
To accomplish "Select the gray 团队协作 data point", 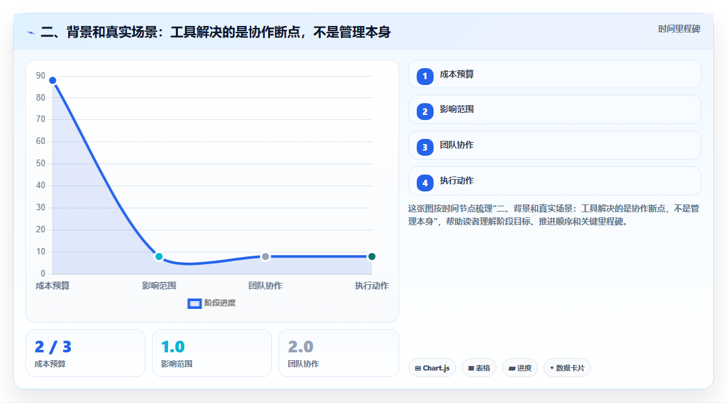I will point(265,256).
